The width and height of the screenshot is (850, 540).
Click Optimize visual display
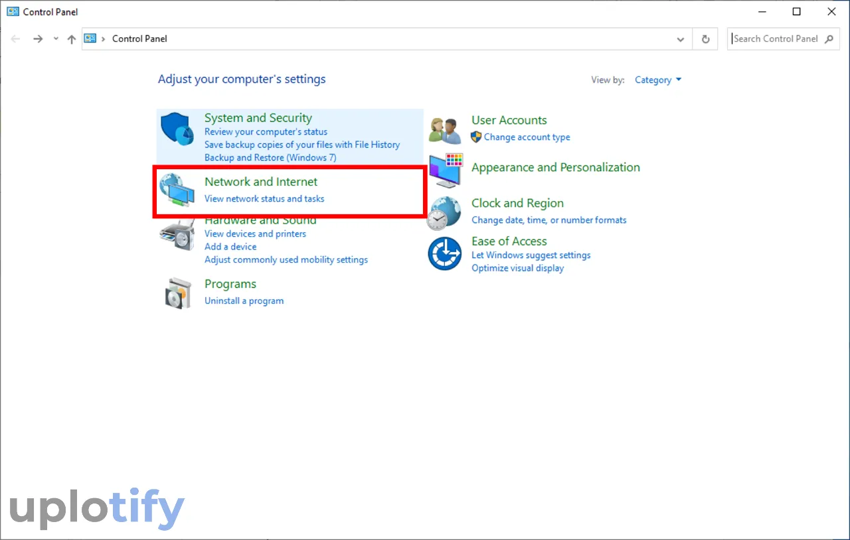click(x=517, y=269)
